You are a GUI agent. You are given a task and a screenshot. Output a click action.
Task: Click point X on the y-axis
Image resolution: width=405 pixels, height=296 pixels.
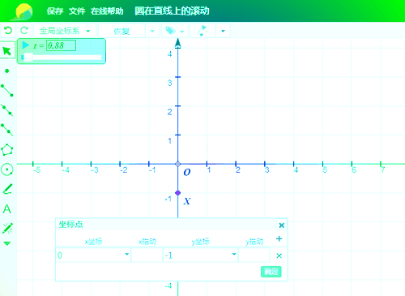click(x=177, y=193)
